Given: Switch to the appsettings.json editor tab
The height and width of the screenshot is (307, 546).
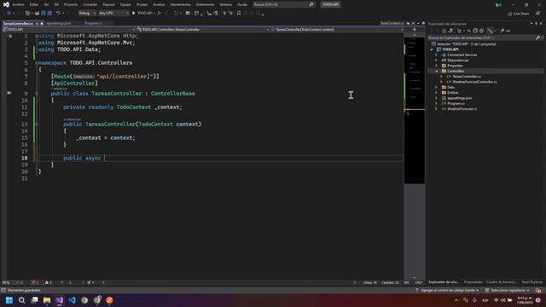Looking at the screenshot, I should [x=59, y=23].
